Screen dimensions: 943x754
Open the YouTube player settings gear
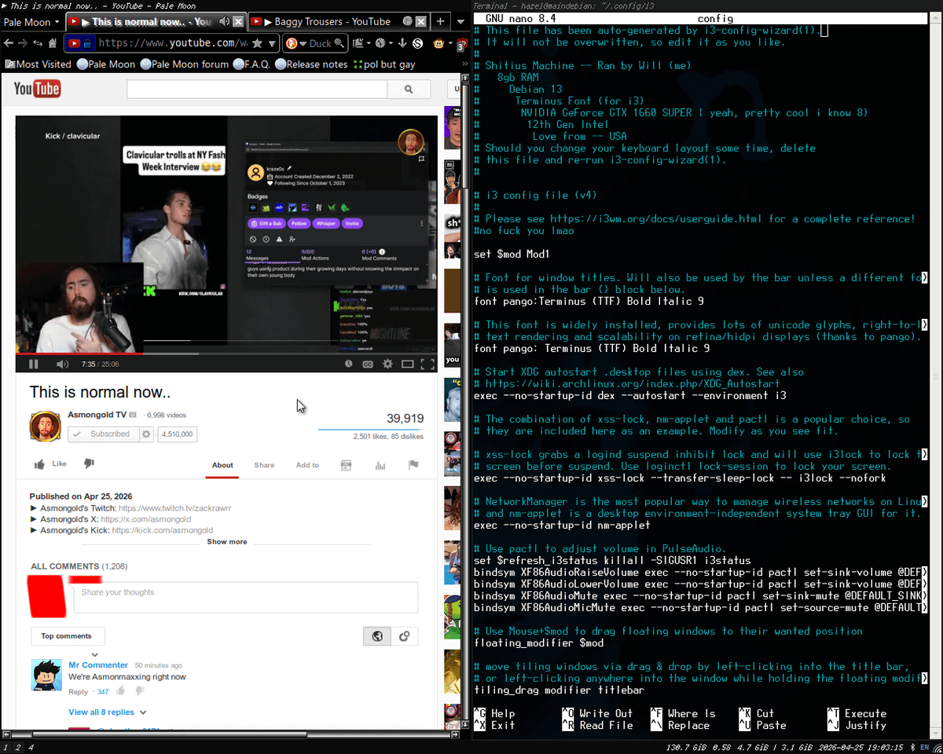pyautogui.click(x=387, y=364)
